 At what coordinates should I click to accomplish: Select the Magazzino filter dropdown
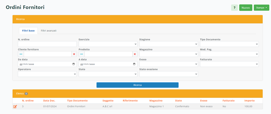tap(168, 54)
